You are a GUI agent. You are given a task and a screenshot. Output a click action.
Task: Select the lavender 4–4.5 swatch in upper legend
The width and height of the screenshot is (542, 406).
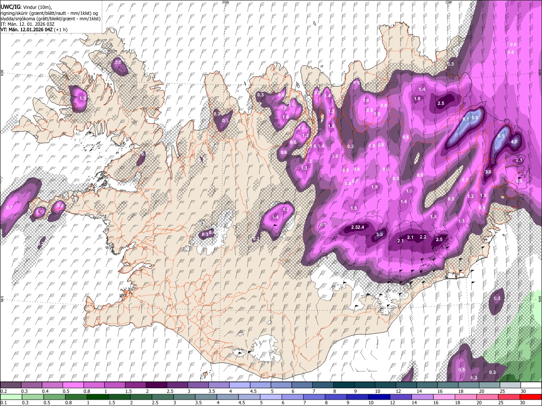tap(239, 385)
